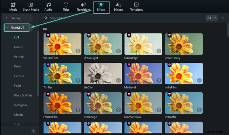The width and height of the screenshot is (229, 135).
Task: Click the IndieFilm premium gem badge
Action: point(169,65)
